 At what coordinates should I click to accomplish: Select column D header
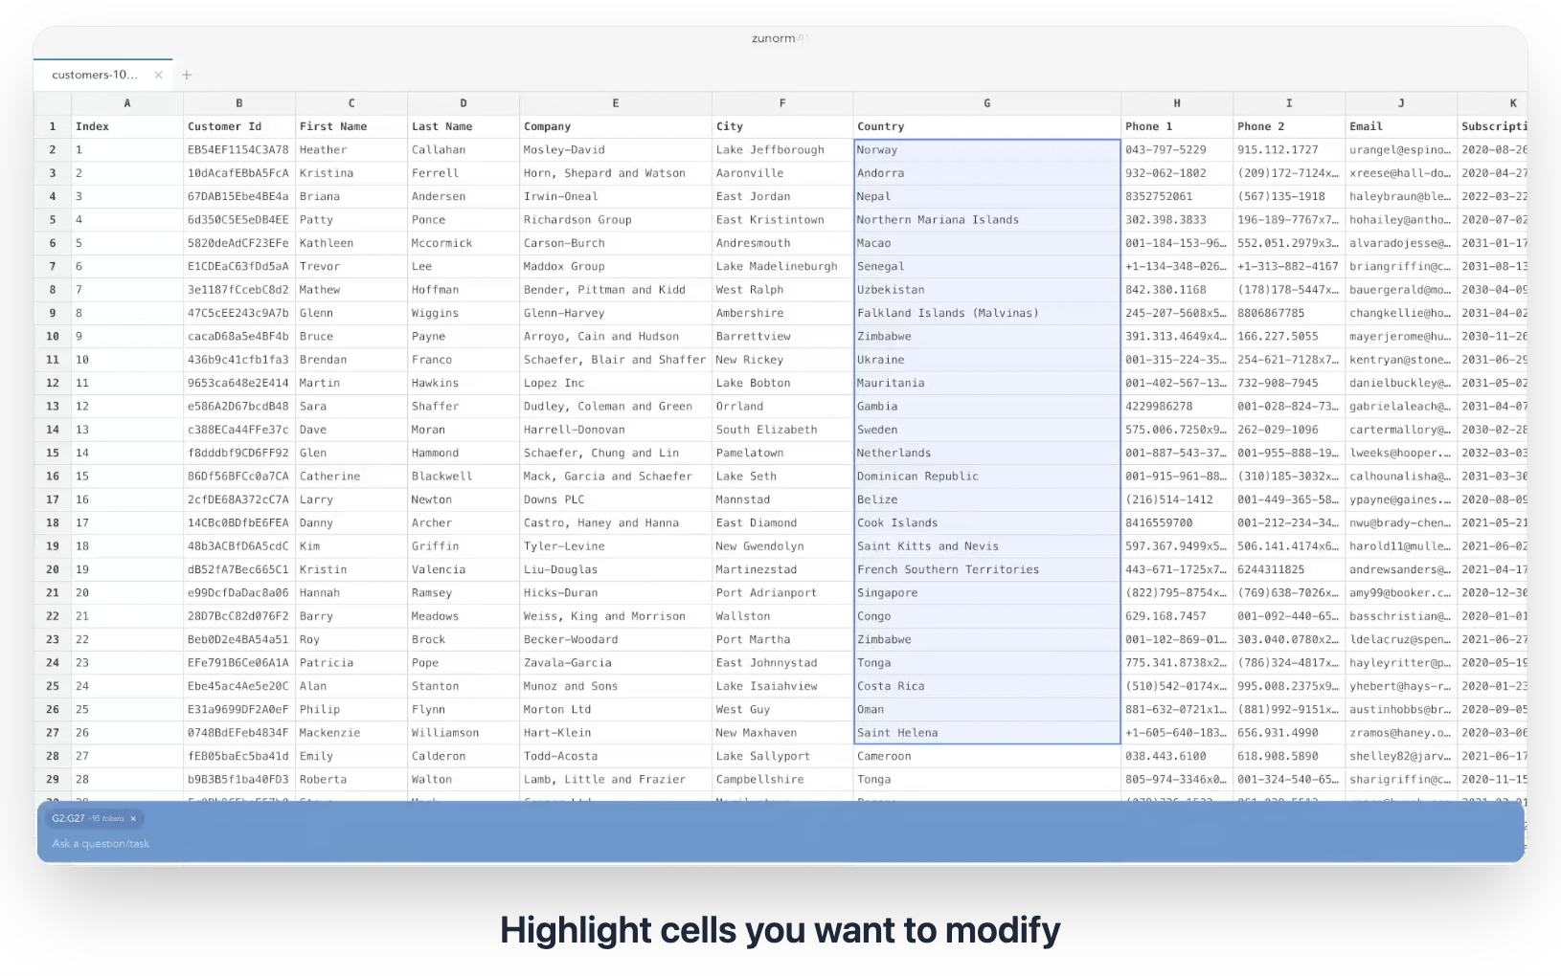coord(464,103)
